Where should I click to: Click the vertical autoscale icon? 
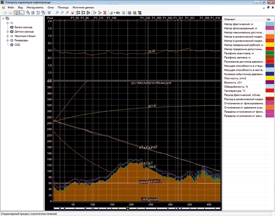tap(78, 13)
